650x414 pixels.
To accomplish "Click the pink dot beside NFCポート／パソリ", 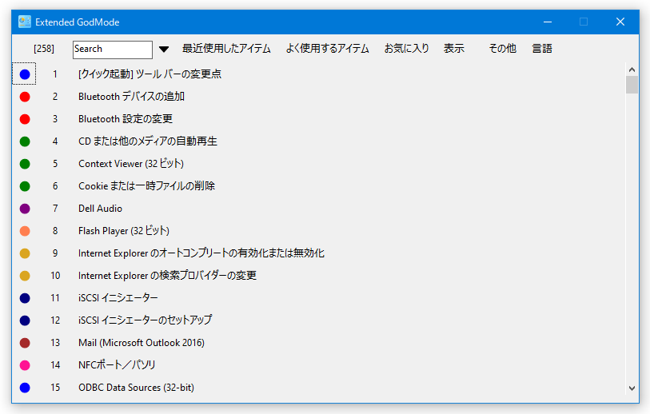I will [25, 365].
